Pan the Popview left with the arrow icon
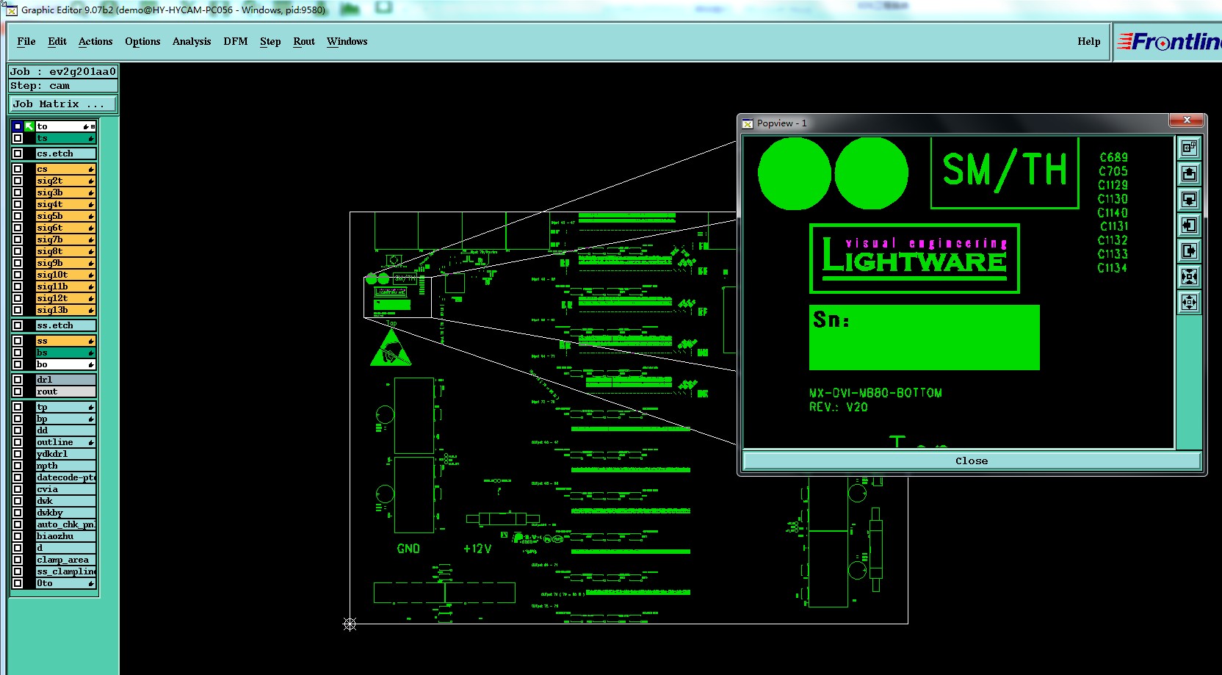The image size is (1222, 675). 1189,225
